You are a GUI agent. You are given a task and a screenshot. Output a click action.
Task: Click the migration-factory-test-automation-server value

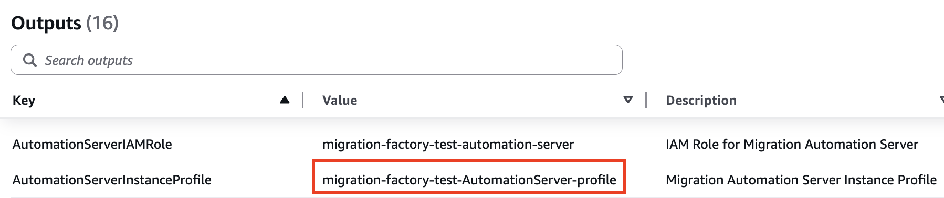[x=448, y=144]
